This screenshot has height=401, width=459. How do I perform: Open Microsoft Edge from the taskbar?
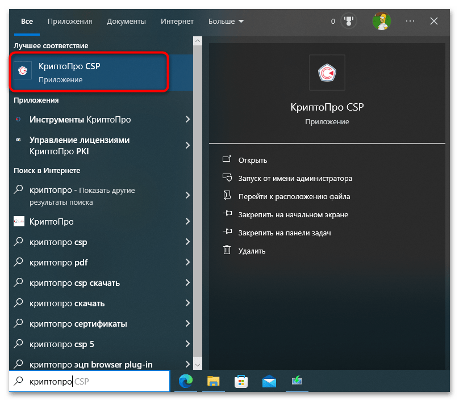tap(186, 381)
